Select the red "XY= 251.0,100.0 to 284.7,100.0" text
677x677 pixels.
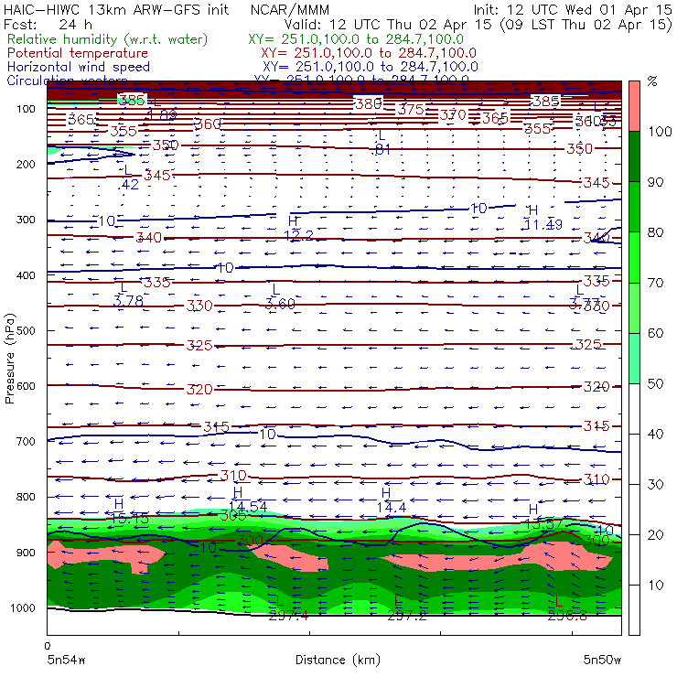(369, 53)
